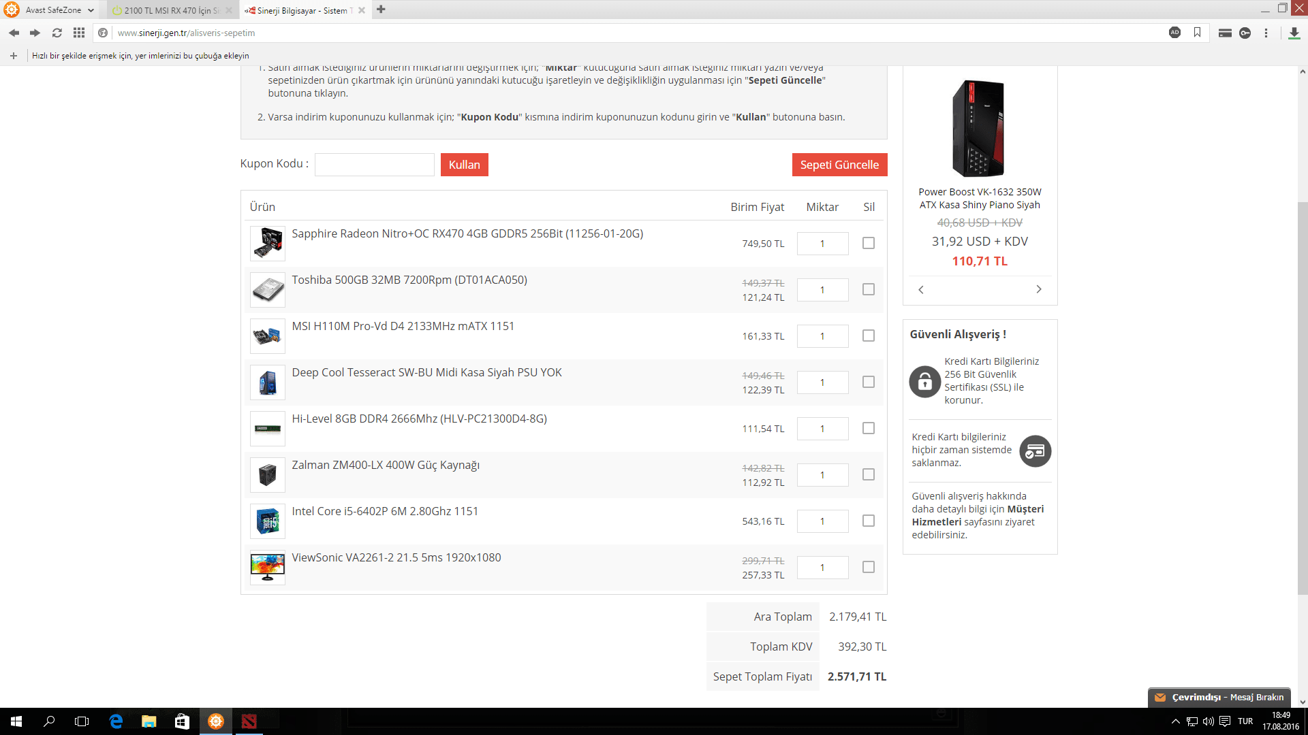This screenshot has width=1308, height=735.
Task: Click the Sepeti Güncelle button
Action: 839,165
